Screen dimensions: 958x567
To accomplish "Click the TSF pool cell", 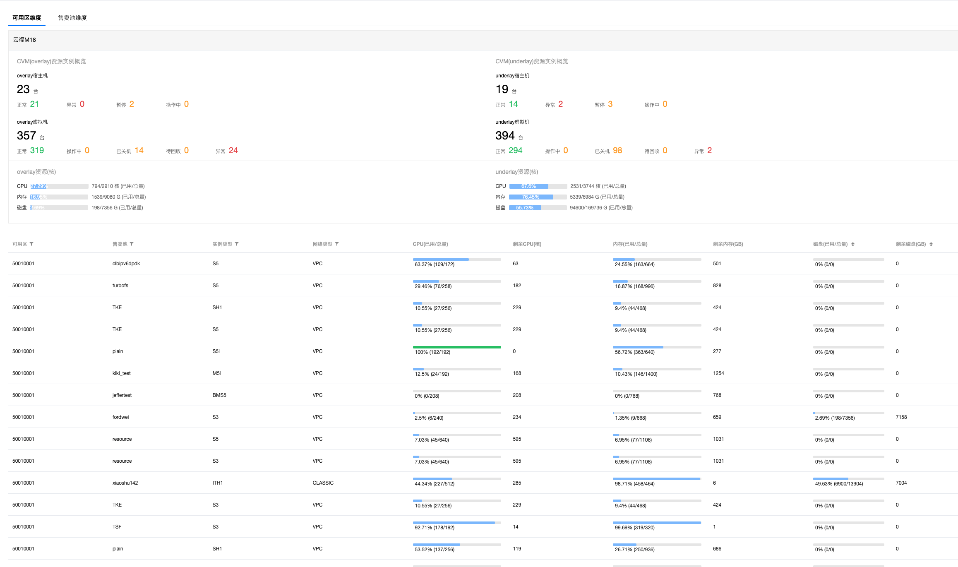I will pyautogui.click(x=117, y=527).
